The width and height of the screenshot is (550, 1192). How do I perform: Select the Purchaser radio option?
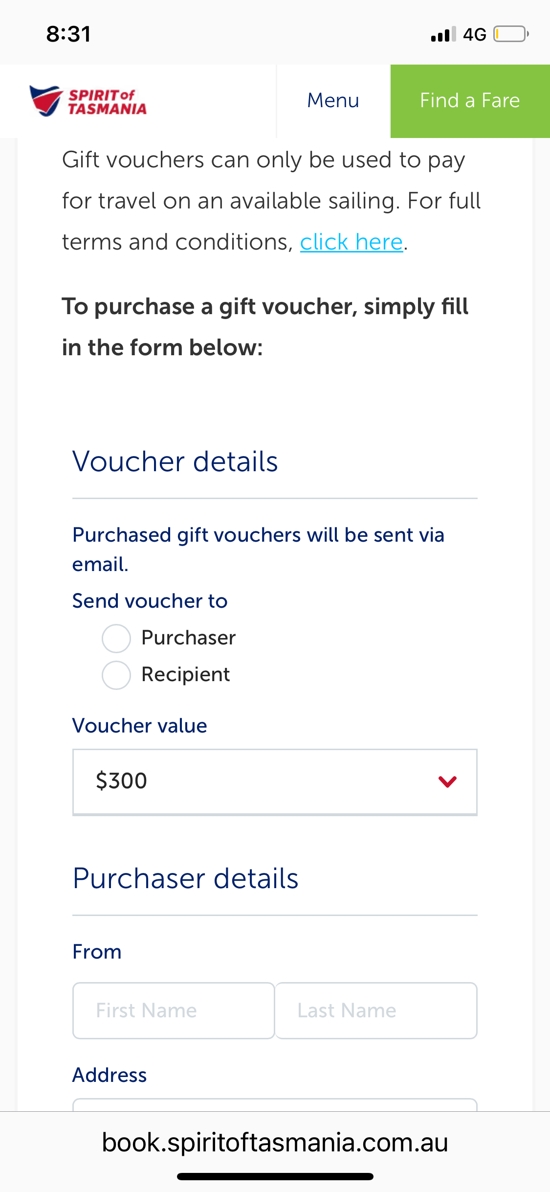click(116, 638)
